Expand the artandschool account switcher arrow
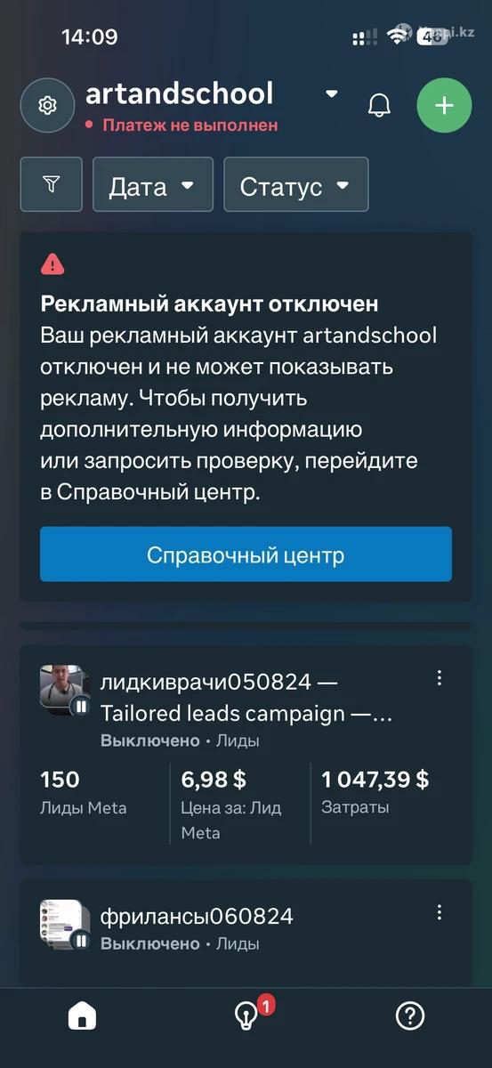The height and width of the screenshot is (1068, 492). 332,93
